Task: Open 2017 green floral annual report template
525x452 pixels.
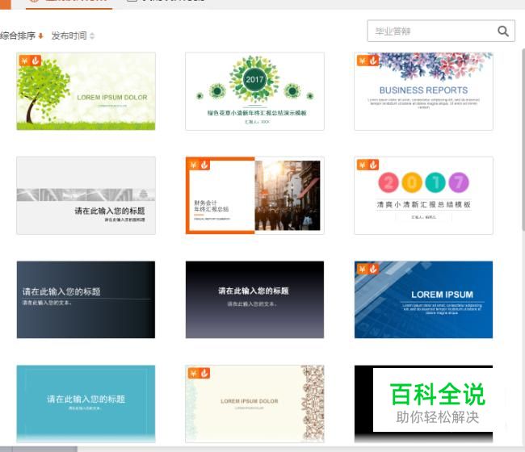Action: point(254,91)
